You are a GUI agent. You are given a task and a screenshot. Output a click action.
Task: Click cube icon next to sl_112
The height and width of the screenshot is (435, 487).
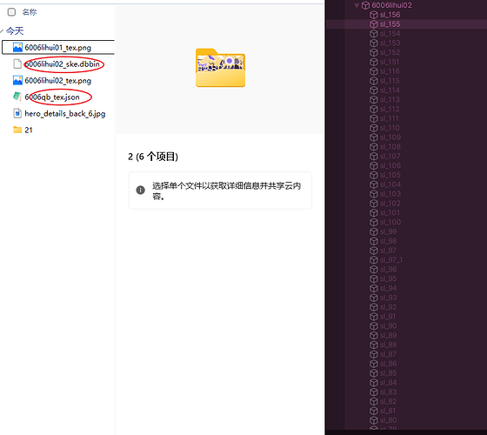(x=374, y=109)
